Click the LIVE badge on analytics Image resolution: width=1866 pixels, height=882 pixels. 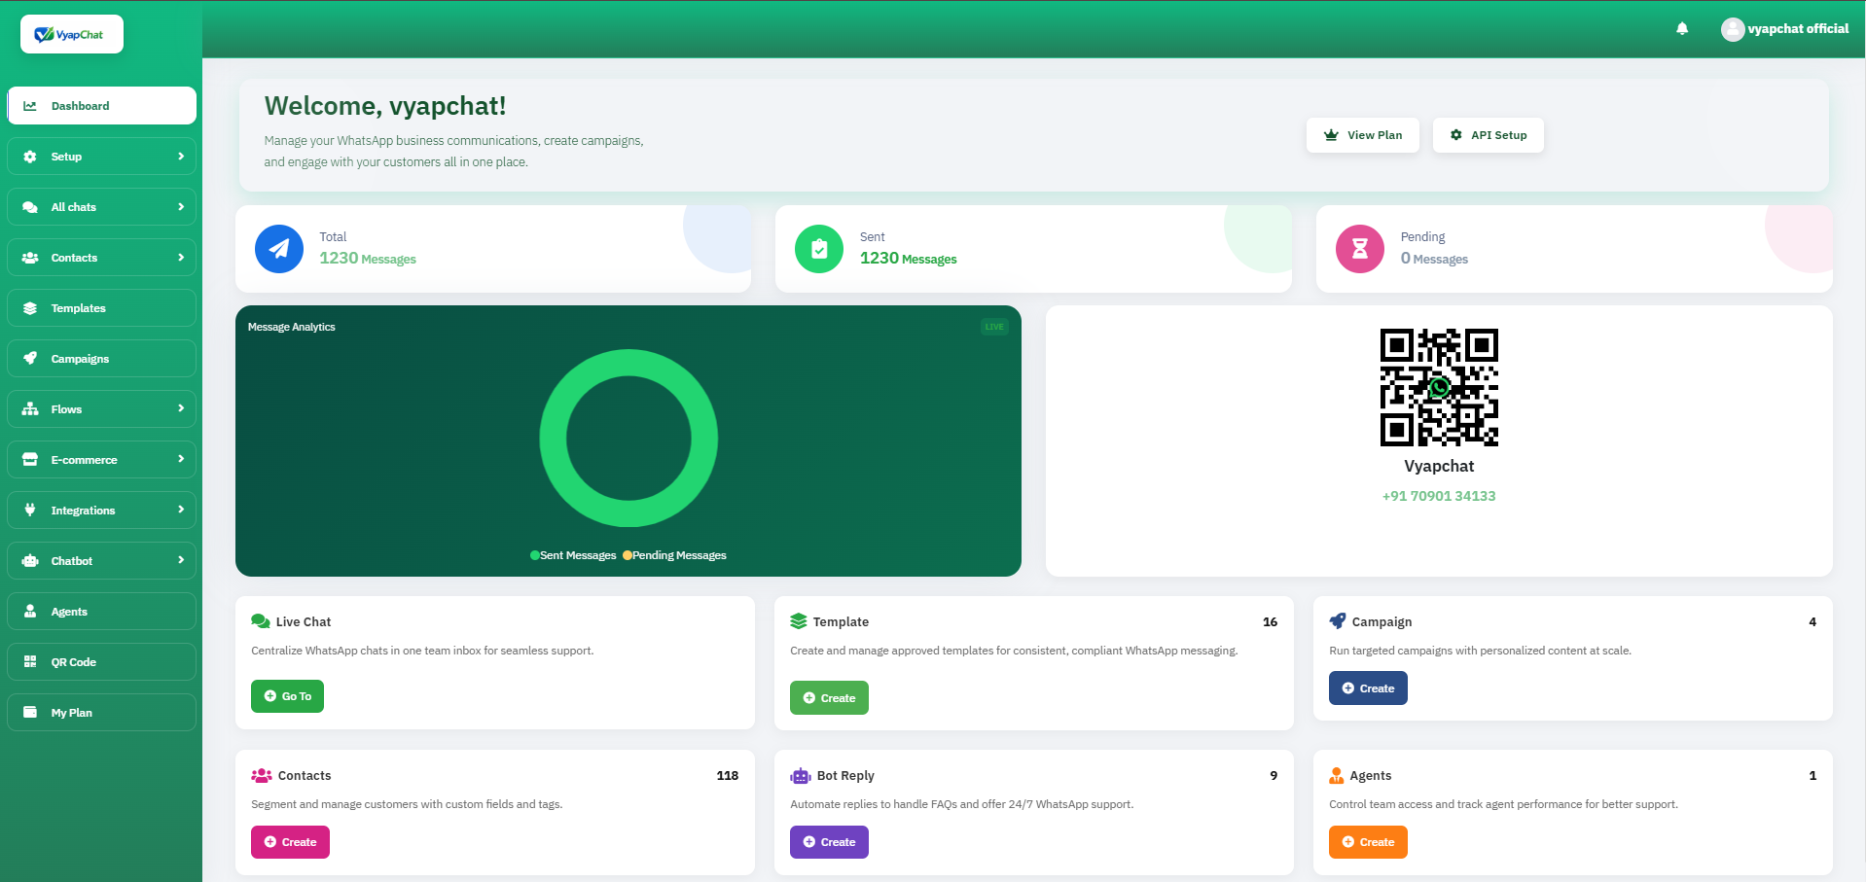(994, 327)
